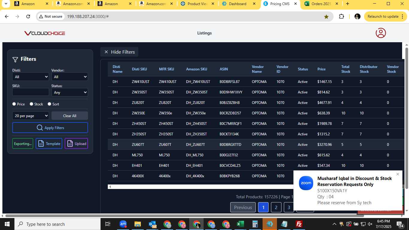
Task: Click the Amazon SKU cell DH_EH401
Action: (x=194, y=165)
